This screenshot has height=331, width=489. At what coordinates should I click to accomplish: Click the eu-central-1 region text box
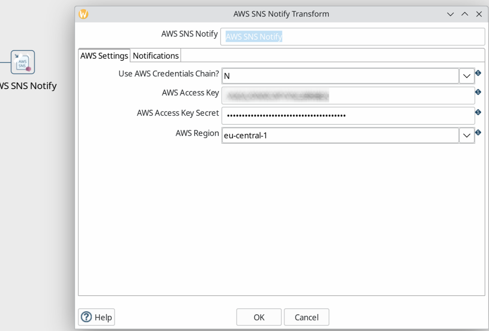point(340,136)
